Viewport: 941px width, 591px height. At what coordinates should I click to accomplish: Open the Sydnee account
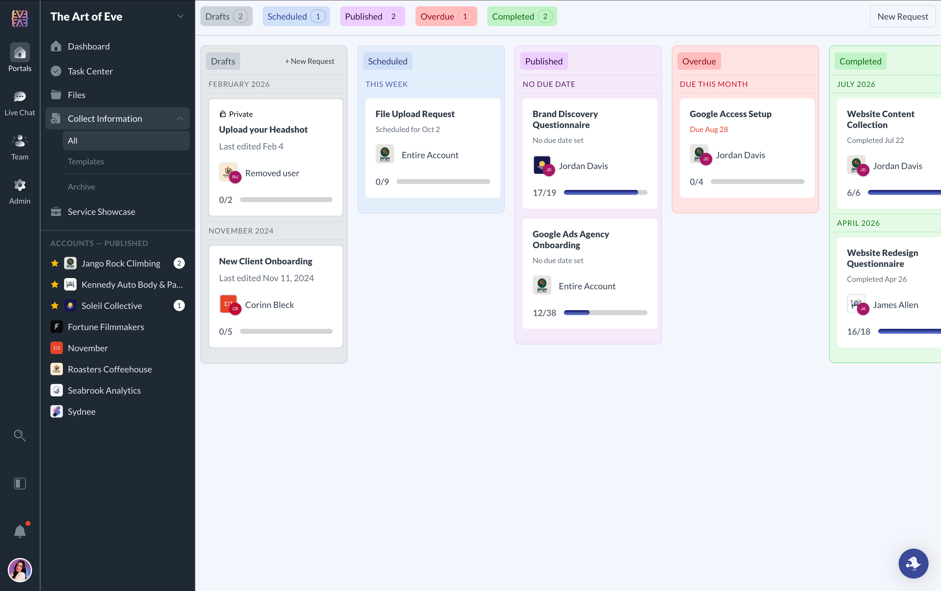(x=117, y=411)
